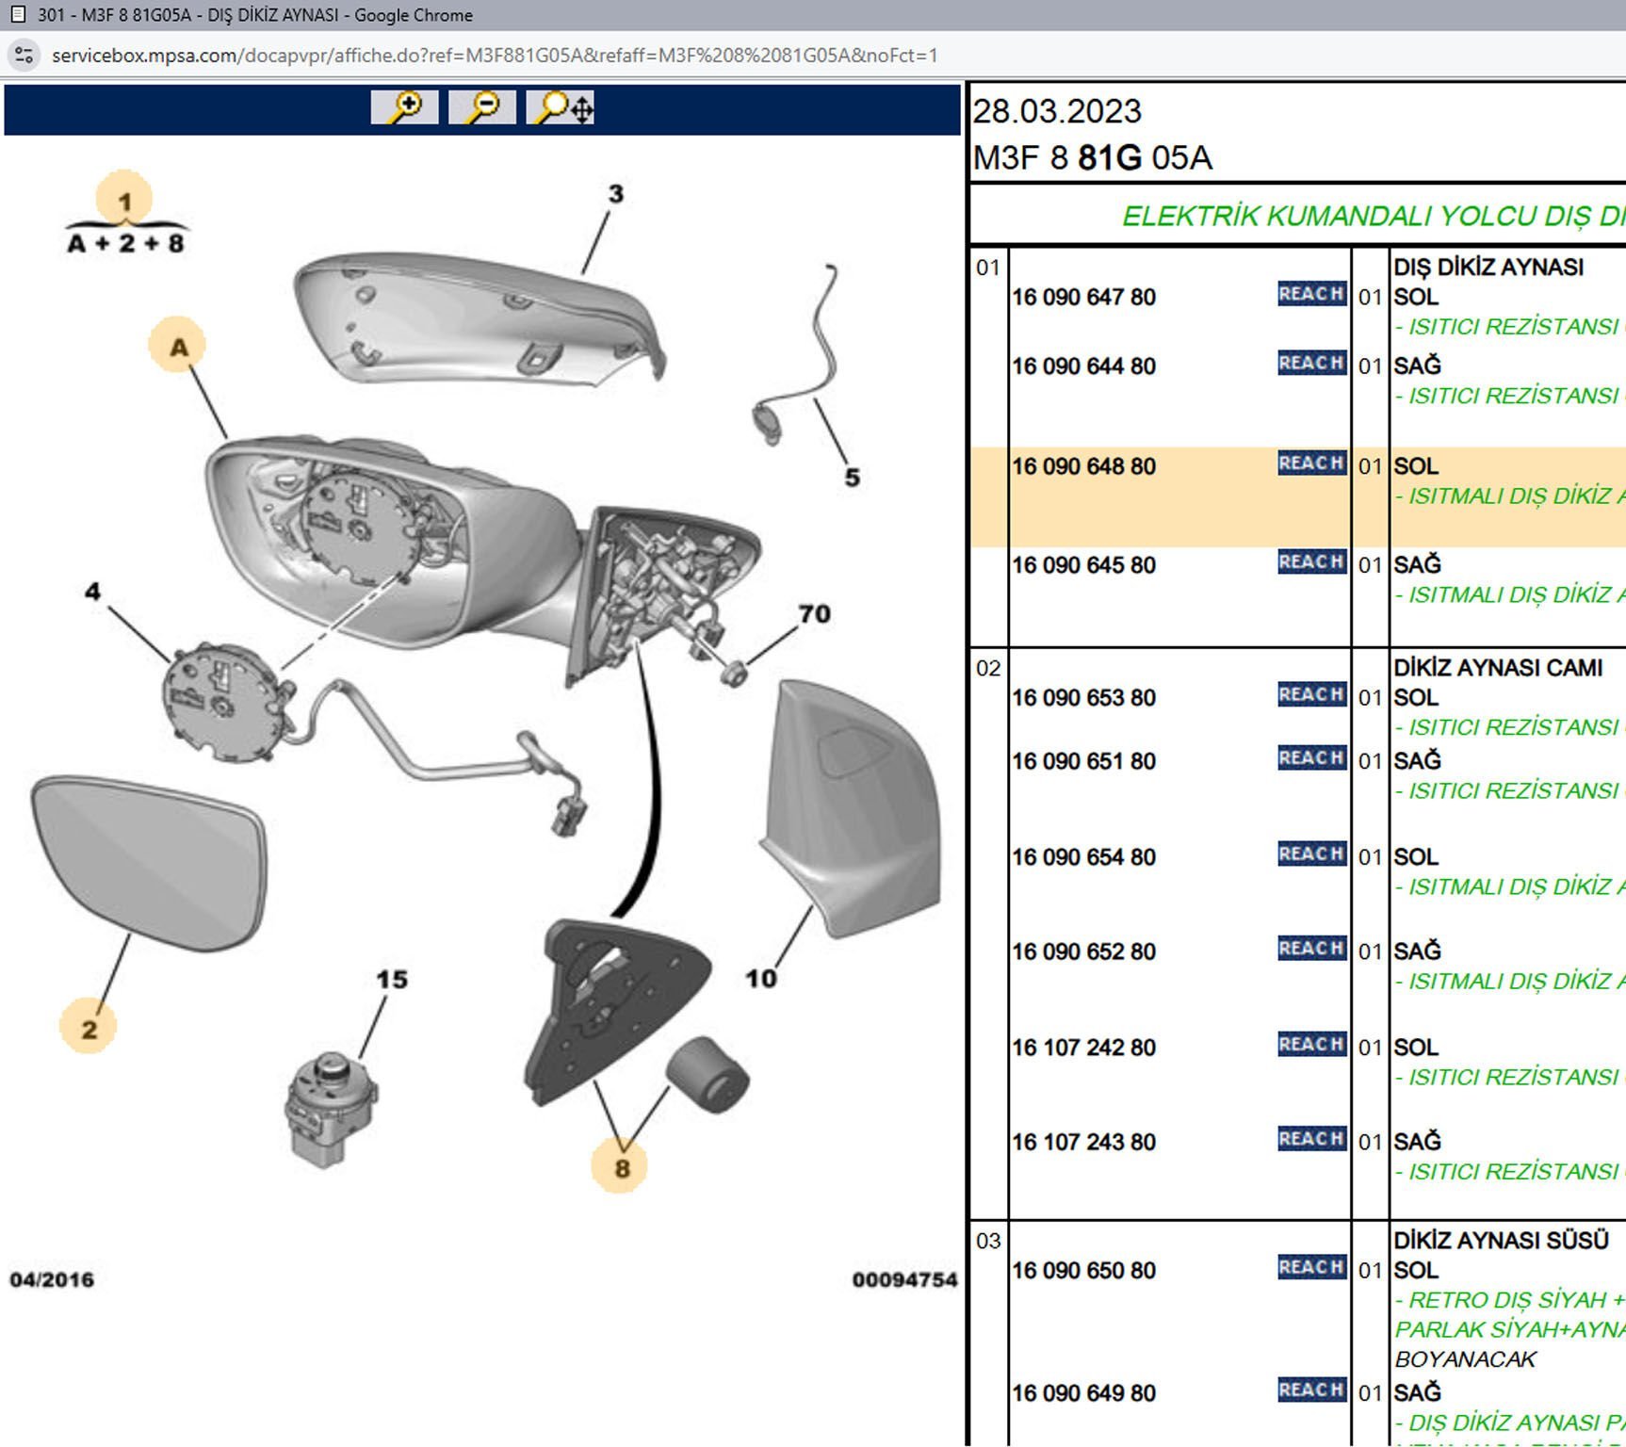Click the zoom out magnifier icon

481,107
